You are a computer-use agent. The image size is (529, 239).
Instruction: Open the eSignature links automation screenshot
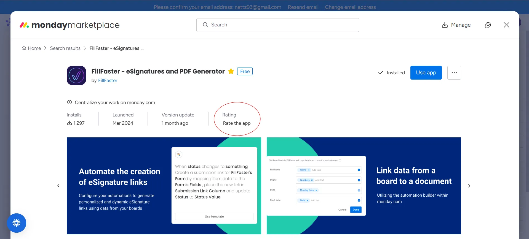(164, 186)
